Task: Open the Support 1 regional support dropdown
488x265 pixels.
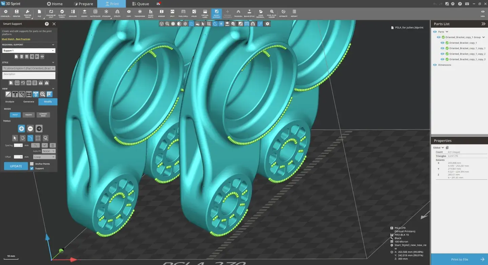Action: tap(29, 50)
